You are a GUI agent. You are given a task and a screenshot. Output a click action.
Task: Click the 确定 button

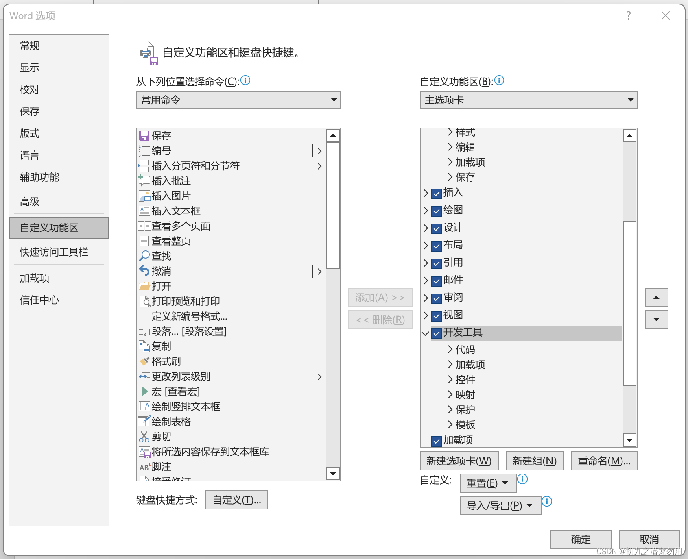tap(581, 539)
